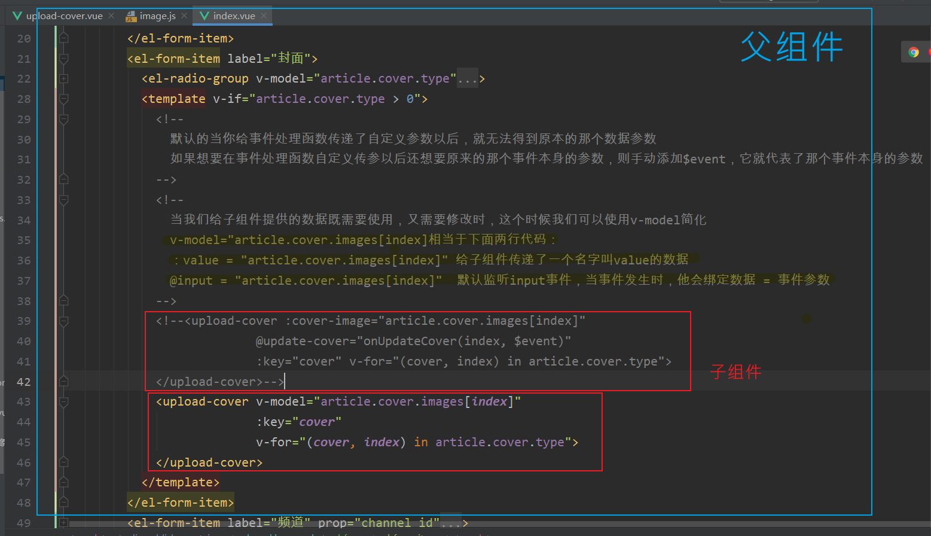
Task: Click line number 28 in gutter
Action: (24, 99)
